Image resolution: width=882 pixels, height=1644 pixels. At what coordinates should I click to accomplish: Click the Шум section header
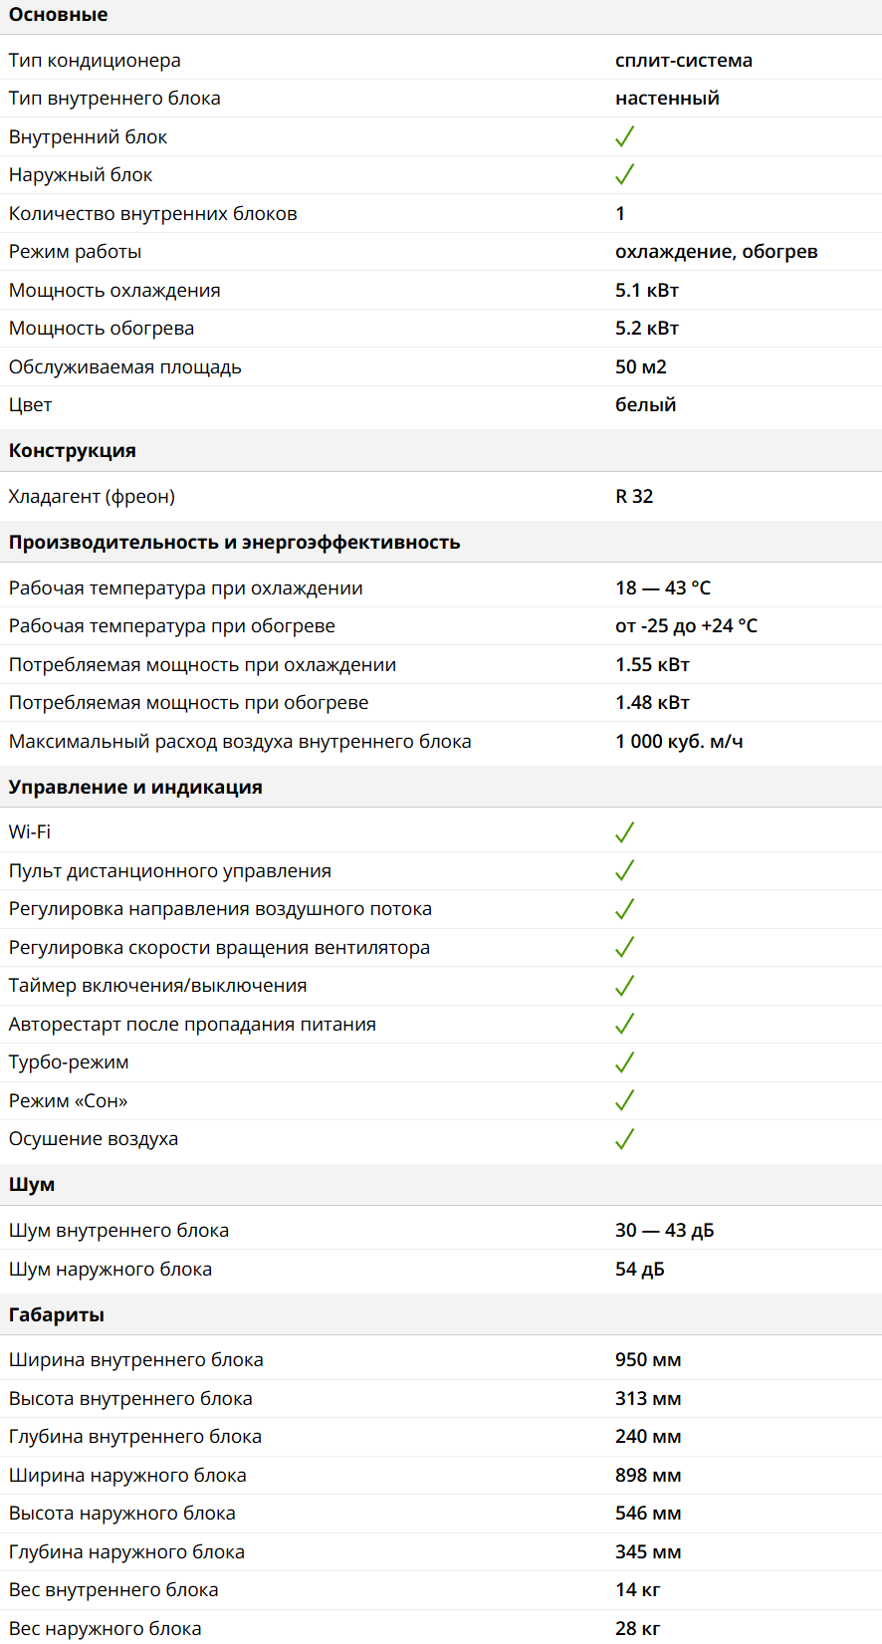(x=32, y=1185)
